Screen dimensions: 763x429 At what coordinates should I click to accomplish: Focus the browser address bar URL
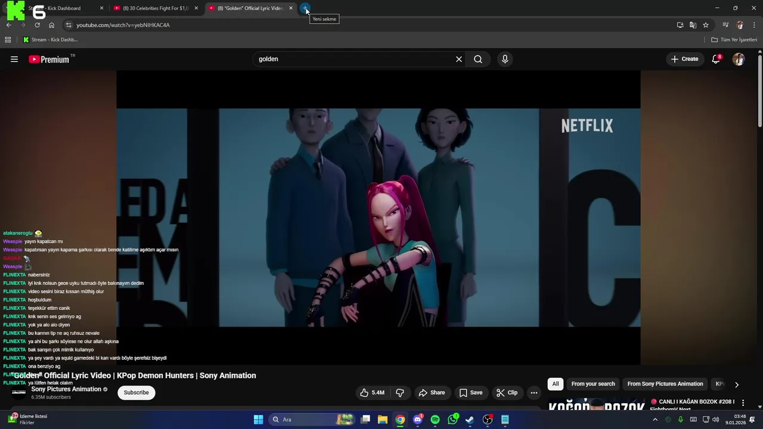pos(123,25)
